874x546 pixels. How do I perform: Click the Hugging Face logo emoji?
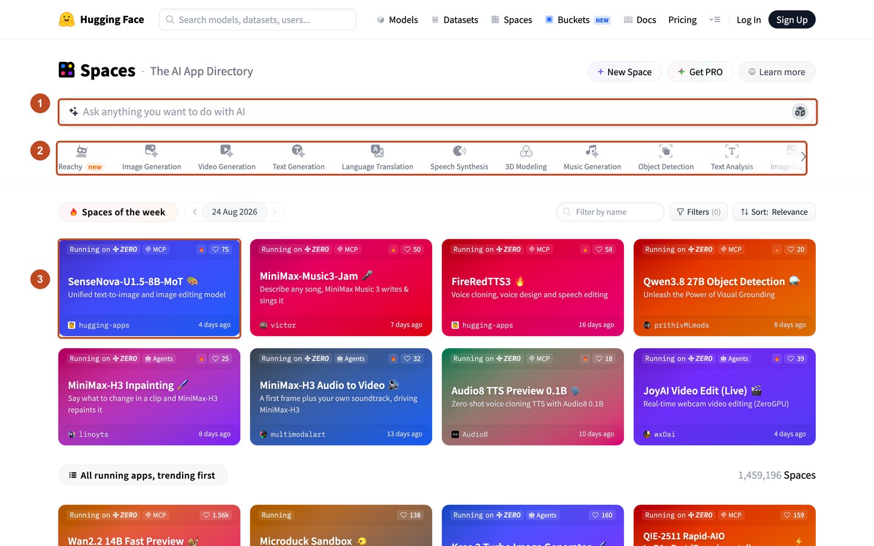[x=67, y=19]
